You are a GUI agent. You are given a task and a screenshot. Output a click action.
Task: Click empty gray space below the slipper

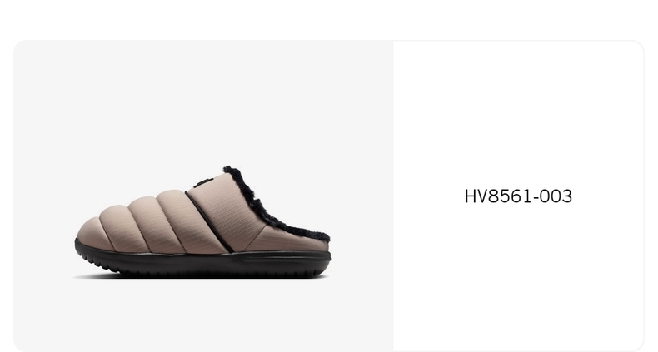203,316
